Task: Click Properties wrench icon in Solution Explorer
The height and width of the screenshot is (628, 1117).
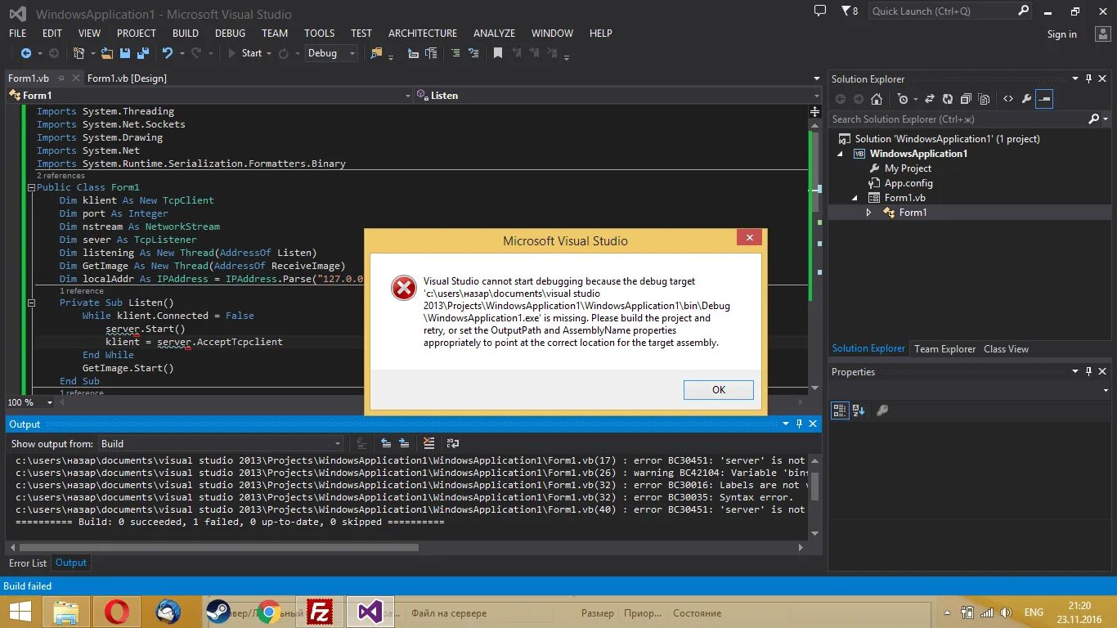Action: coord(1026,99)
